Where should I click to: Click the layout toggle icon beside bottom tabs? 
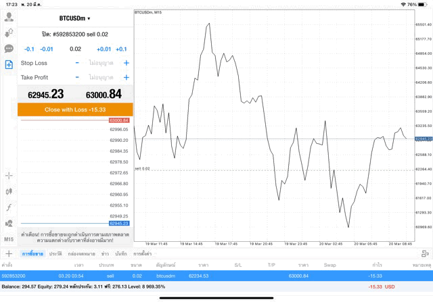click(425, 253)
